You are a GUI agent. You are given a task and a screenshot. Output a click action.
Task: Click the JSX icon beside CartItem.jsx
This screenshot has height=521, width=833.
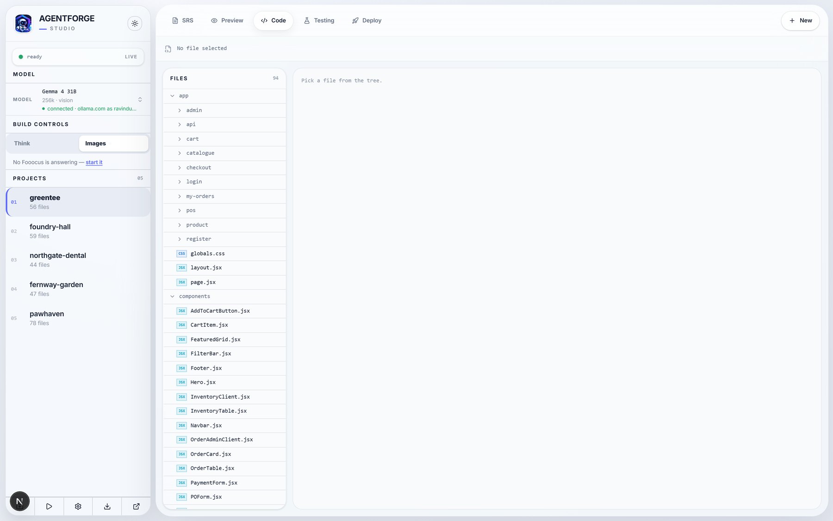coord(182,325)
